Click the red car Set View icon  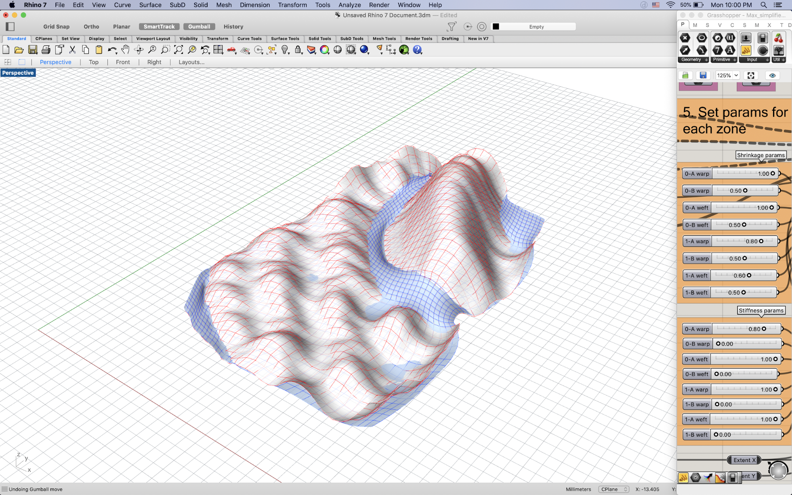pos(231,50)
